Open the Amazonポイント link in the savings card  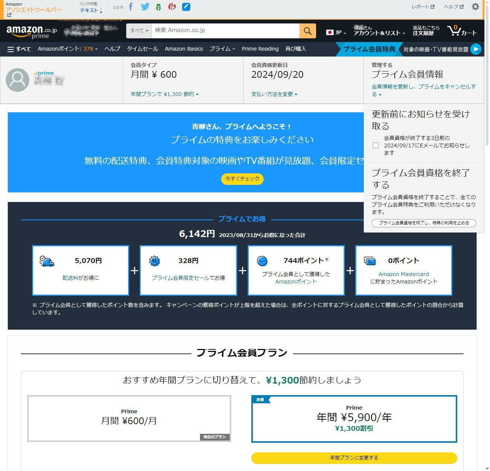[x=296, y=282]
